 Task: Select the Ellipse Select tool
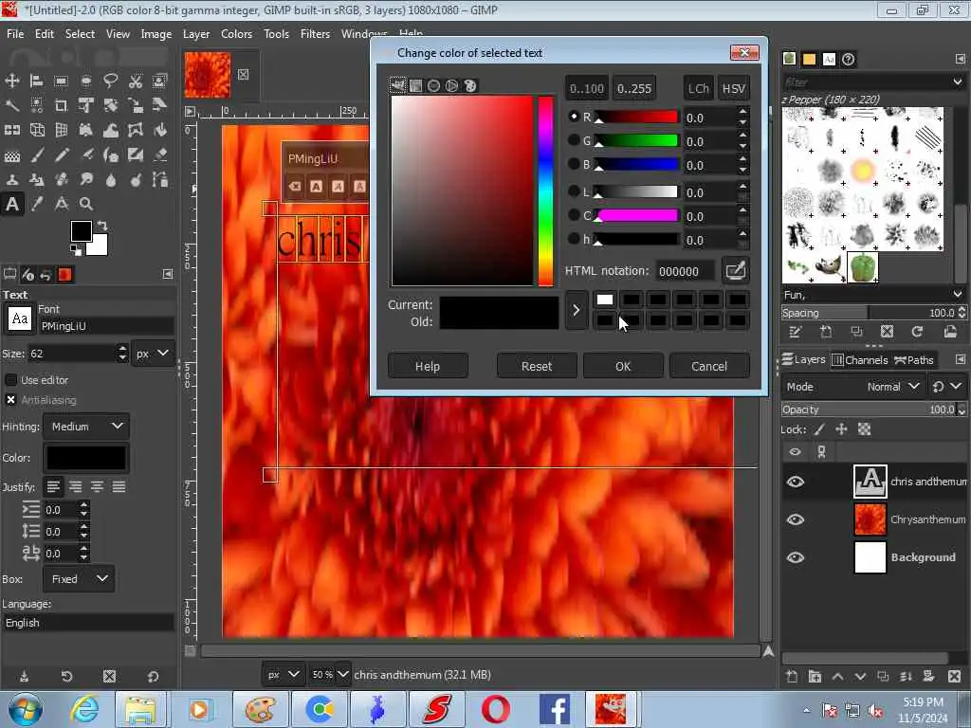coord(86,81)
